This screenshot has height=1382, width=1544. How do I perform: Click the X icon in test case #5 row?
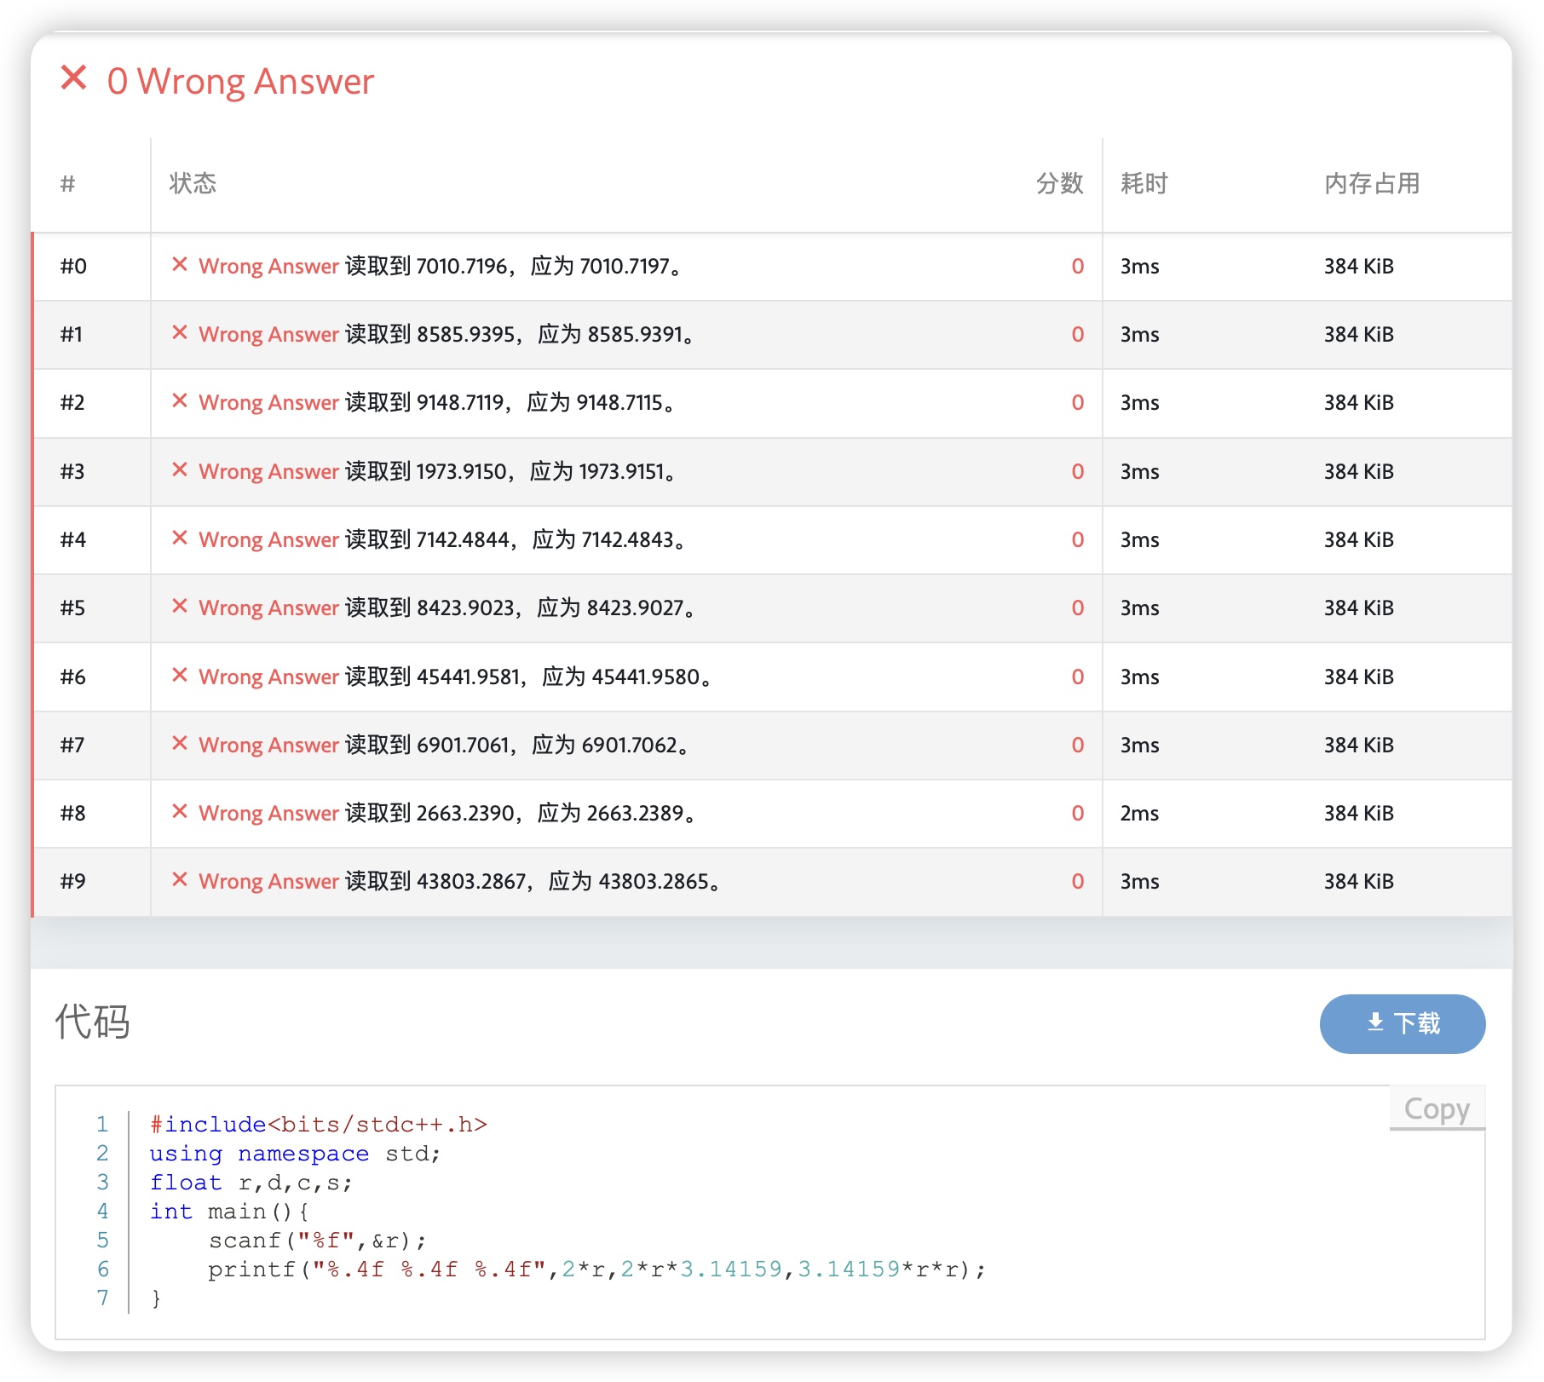179,607
